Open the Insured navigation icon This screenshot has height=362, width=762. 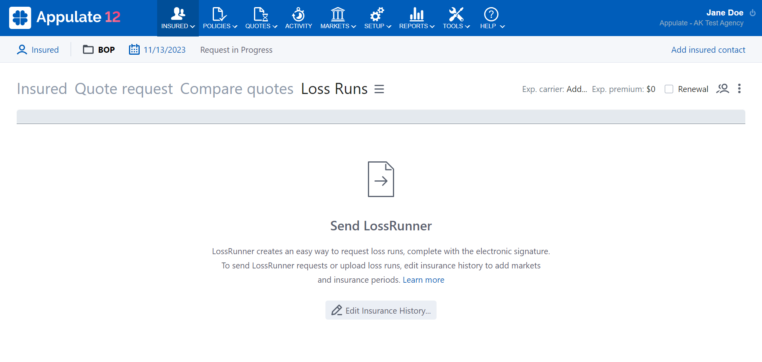tap(177, 14)
